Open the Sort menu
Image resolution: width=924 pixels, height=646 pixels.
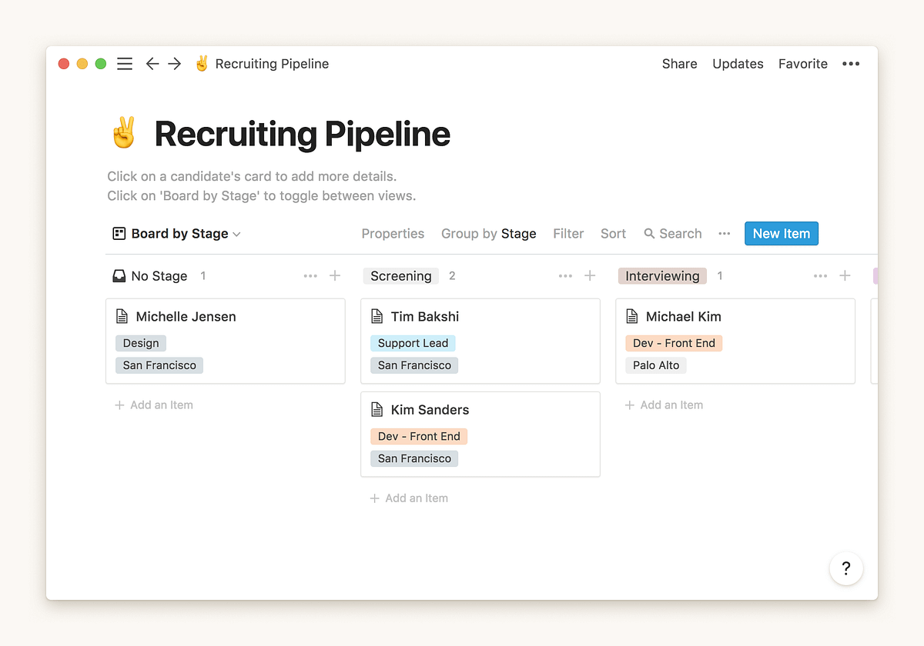[613, 234]
